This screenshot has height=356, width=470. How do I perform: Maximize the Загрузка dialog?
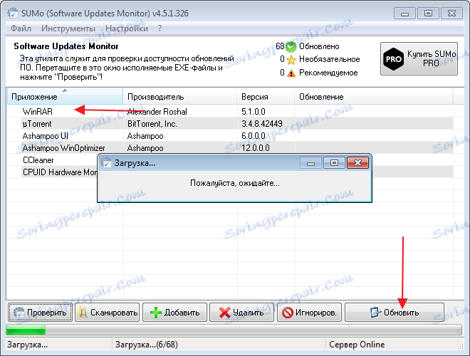[x=334, y=163]
